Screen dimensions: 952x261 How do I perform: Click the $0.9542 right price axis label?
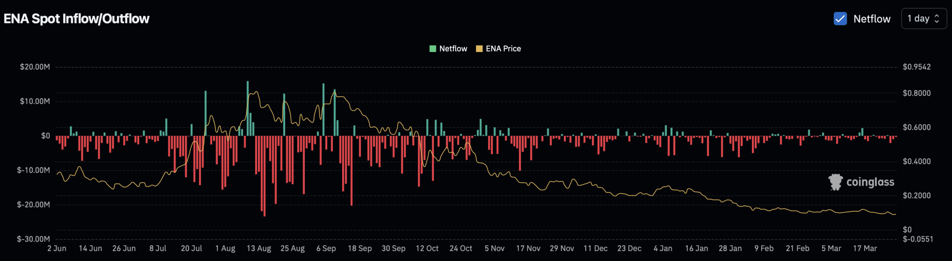click(x=917, y=67)
